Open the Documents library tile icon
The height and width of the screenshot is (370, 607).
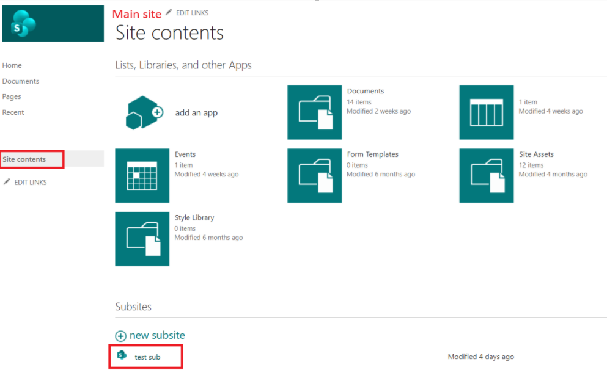314,112
